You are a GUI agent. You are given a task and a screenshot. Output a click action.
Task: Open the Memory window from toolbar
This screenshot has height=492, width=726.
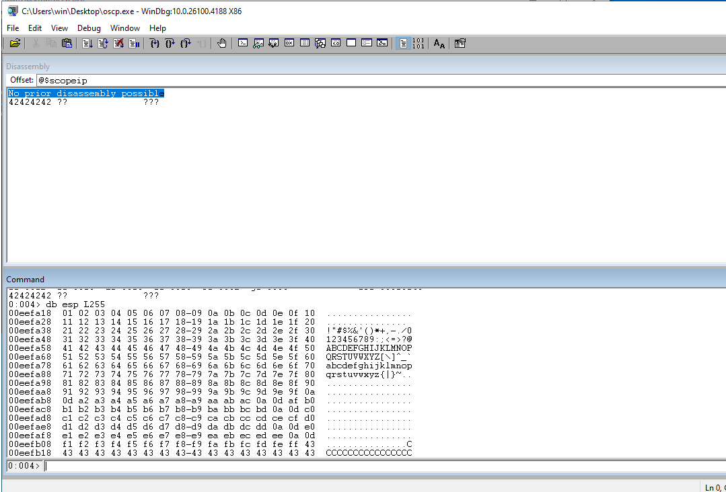click(305, 44)
